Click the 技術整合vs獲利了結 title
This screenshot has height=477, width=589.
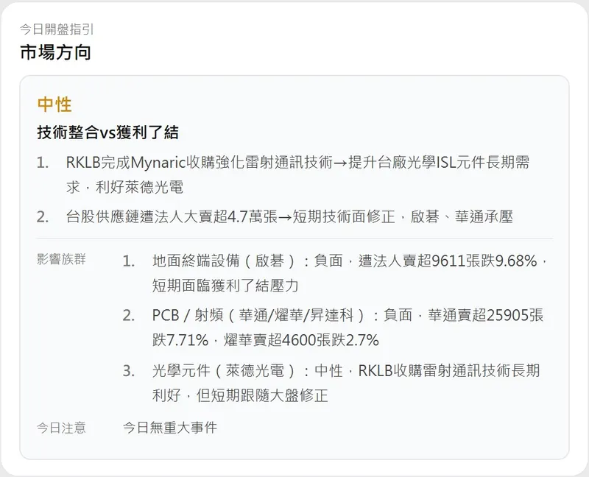click(107, 132)
